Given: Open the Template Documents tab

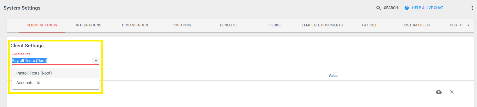Looking at the screenshot, I should (322, 25).
